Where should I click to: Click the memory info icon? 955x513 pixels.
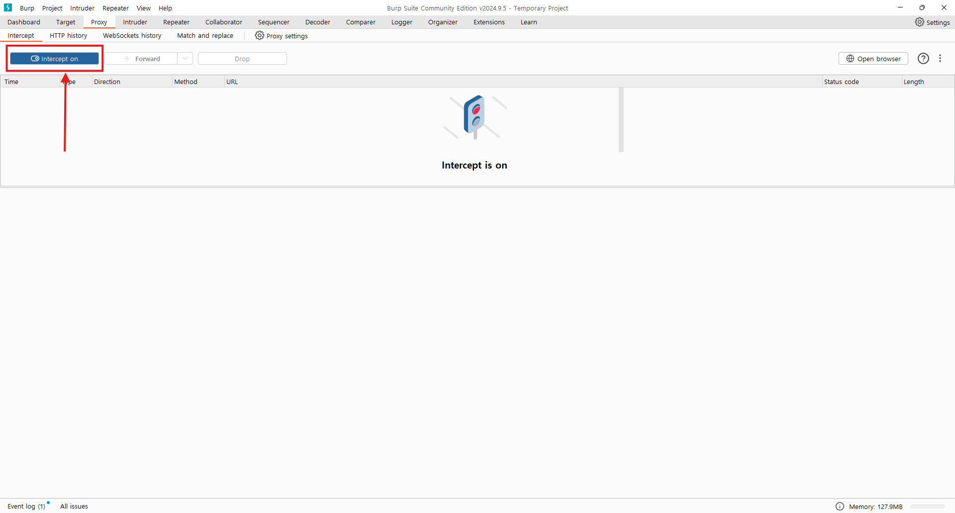(840, 506)
